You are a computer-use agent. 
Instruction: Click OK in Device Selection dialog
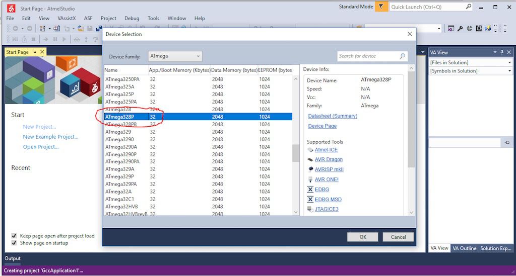click(363, 237)
